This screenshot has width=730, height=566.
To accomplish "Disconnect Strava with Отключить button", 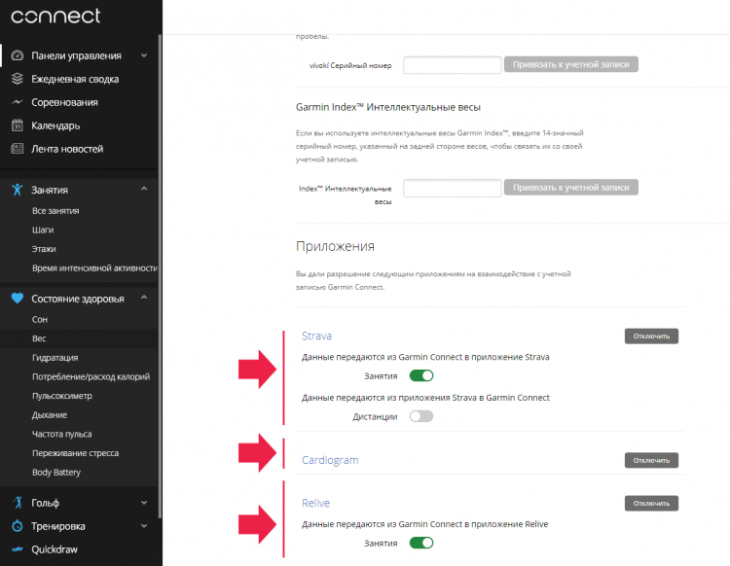I will pyautogui.click(x=651, y=336).
